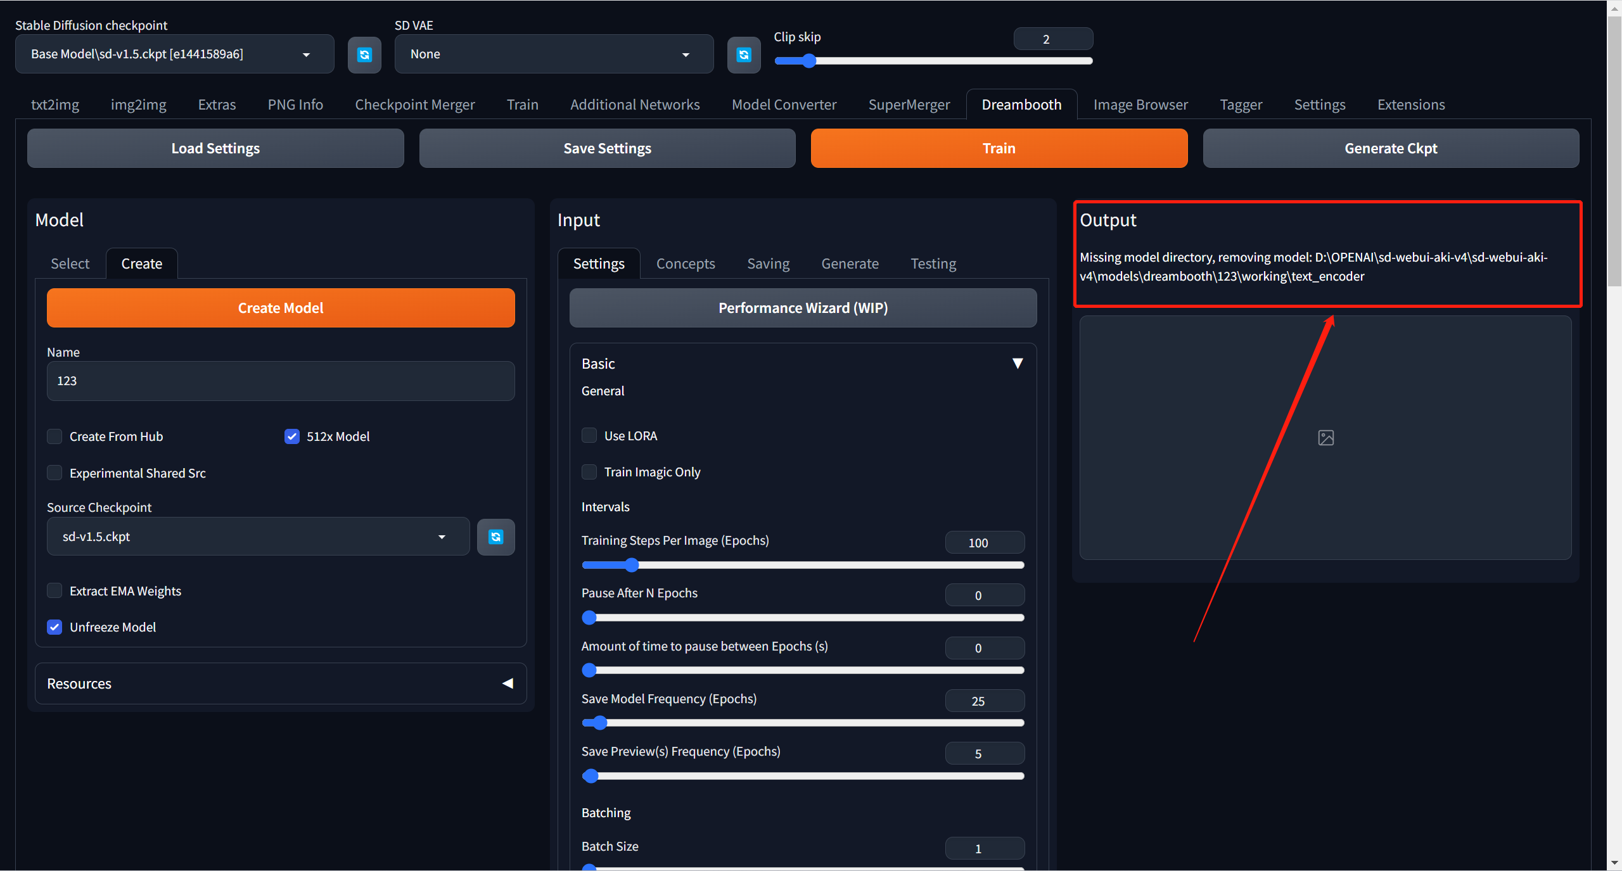Image resolution: width=1622 pixels, height=871 pixels.
Task: Refresh the SD VAE list
Action: click(743, 55)
